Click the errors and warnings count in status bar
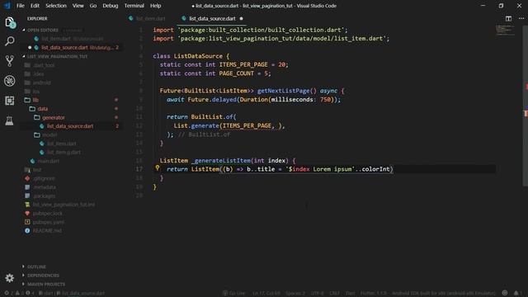This screenshot has width=528, height=297. 20,293
